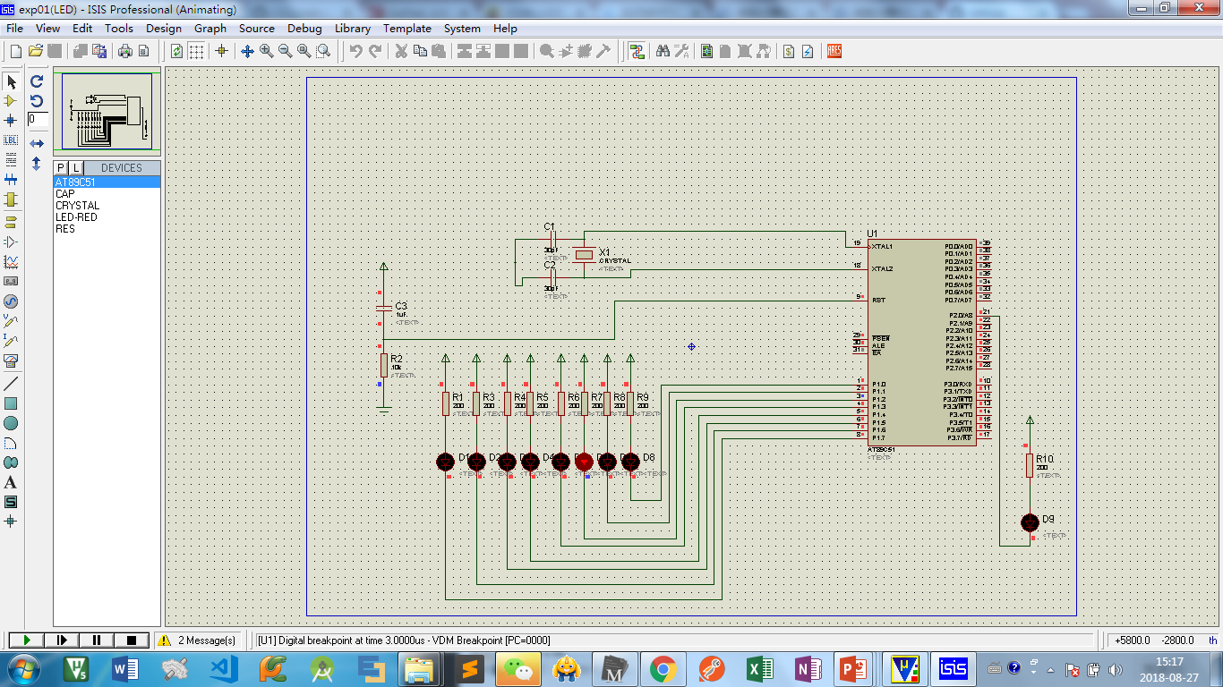
Task: Open the File menu
Action: pyautogui.click(x=14, y=28)
